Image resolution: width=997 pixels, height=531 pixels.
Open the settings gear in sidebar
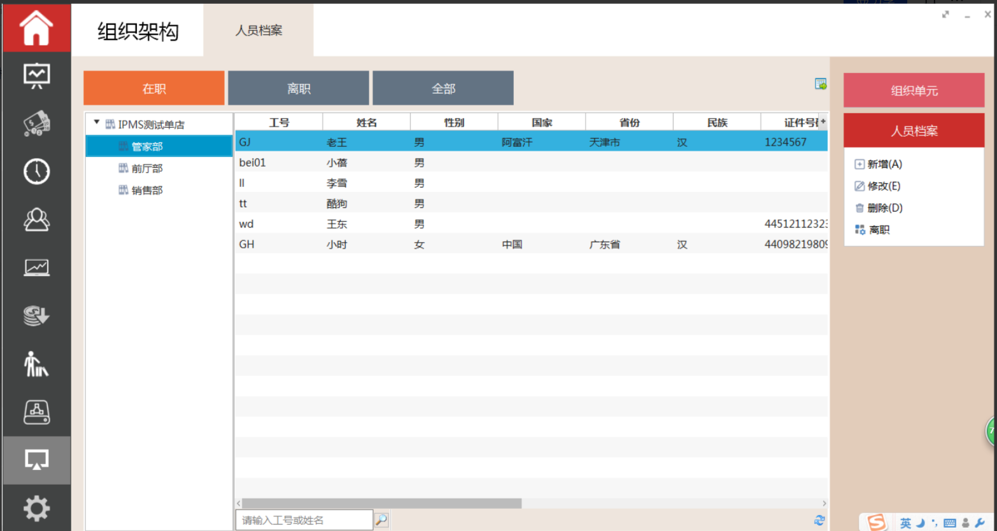[x=36, y=508]
